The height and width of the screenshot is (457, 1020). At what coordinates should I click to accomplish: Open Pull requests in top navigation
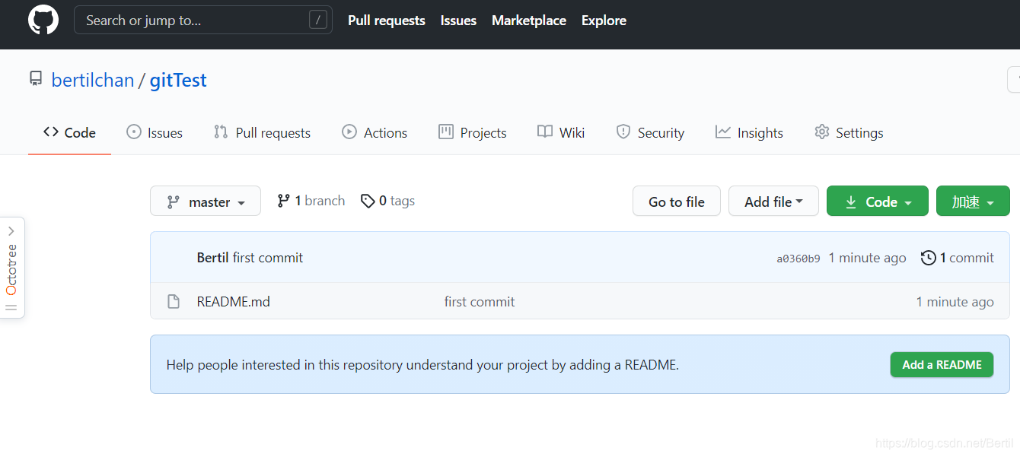[386, 21]
